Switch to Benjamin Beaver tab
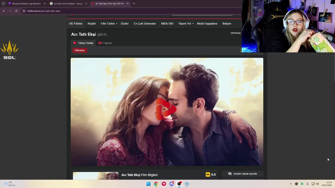335x188 pixels. click(x=27, y=4)
